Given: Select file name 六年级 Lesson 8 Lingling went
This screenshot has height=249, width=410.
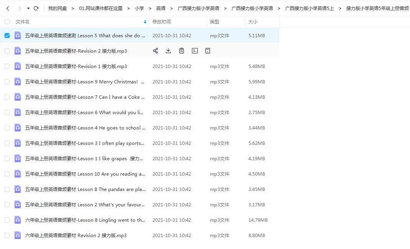Looking at the screenshot, I should pyautogui.click(x=85, y=220).
